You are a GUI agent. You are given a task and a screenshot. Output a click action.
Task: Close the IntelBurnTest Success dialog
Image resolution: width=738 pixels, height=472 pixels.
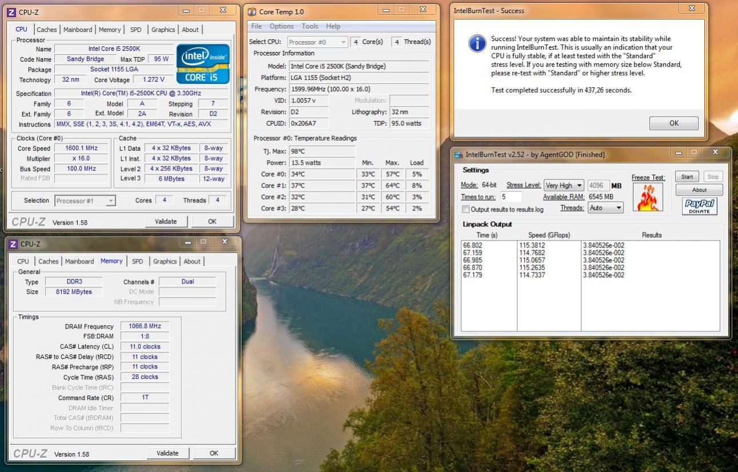(692, 9)
